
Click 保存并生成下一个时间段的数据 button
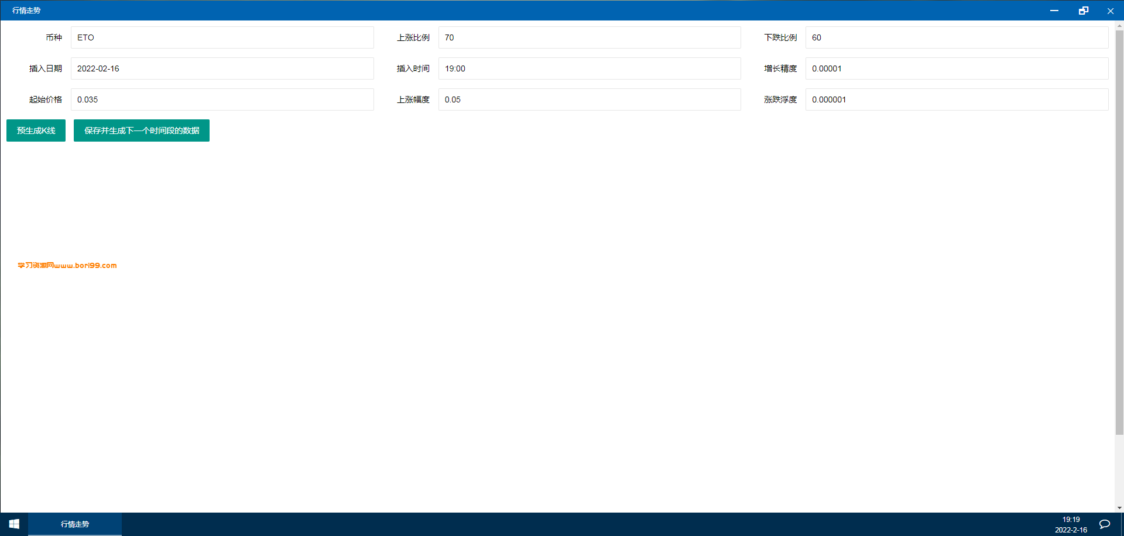tap(142, 130)
